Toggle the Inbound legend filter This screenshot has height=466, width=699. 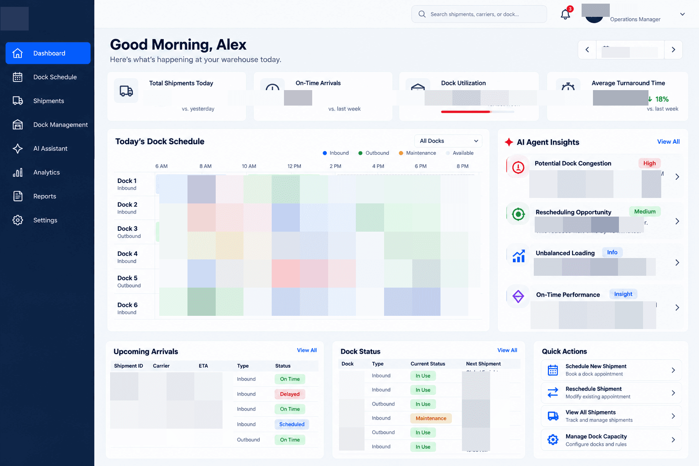pyautogui.click(x=336, y=153)
